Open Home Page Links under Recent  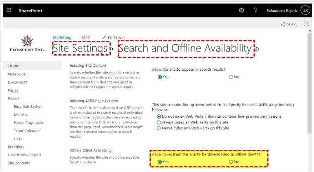[29, 122]
